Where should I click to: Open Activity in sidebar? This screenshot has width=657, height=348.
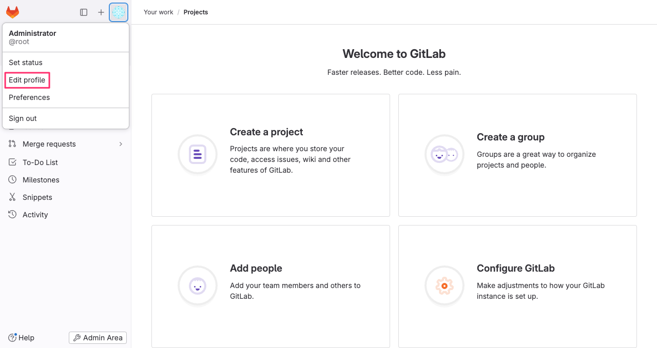pos(66,215)
